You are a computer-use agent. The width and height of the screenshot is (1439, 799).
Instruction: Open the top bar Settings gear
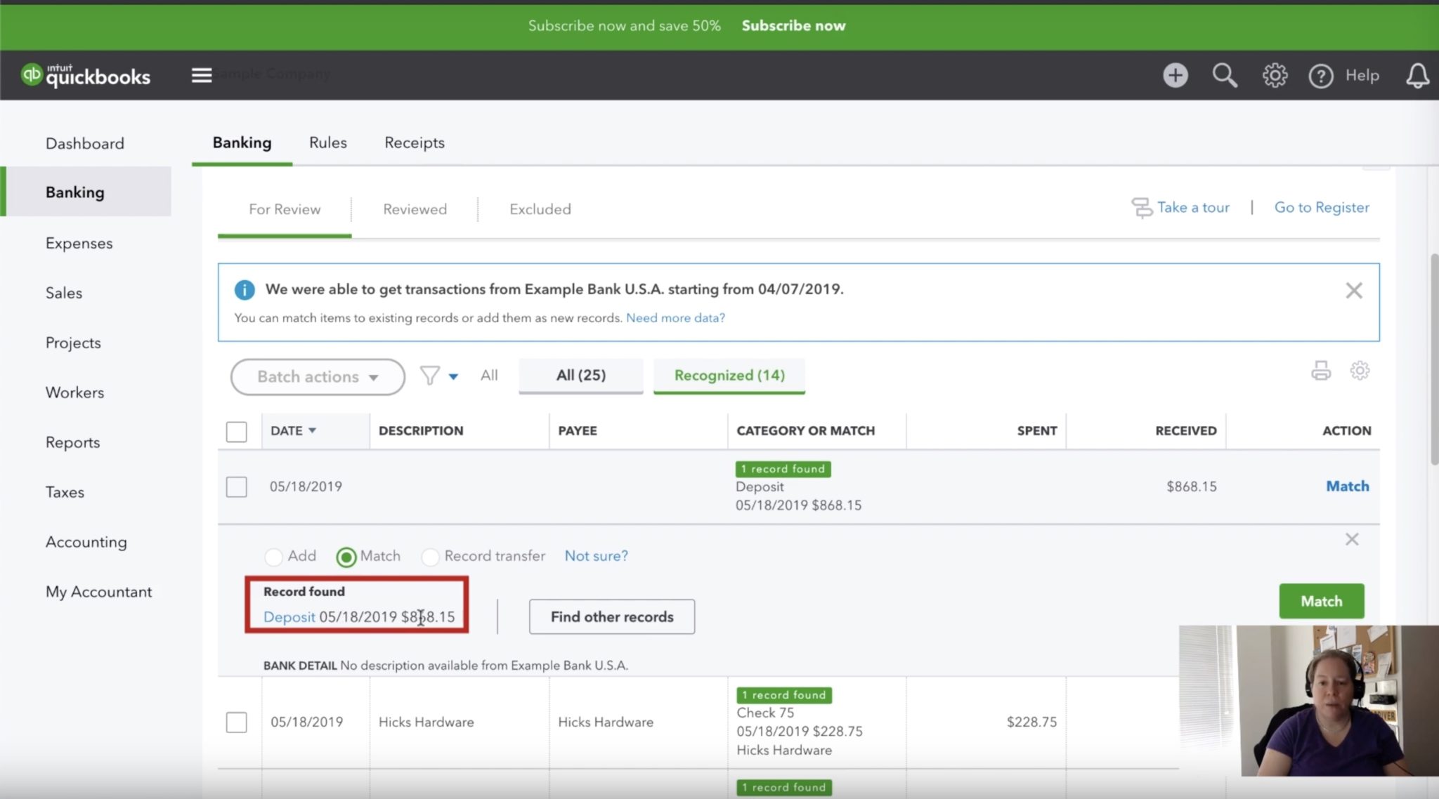tap(1275, 75)
